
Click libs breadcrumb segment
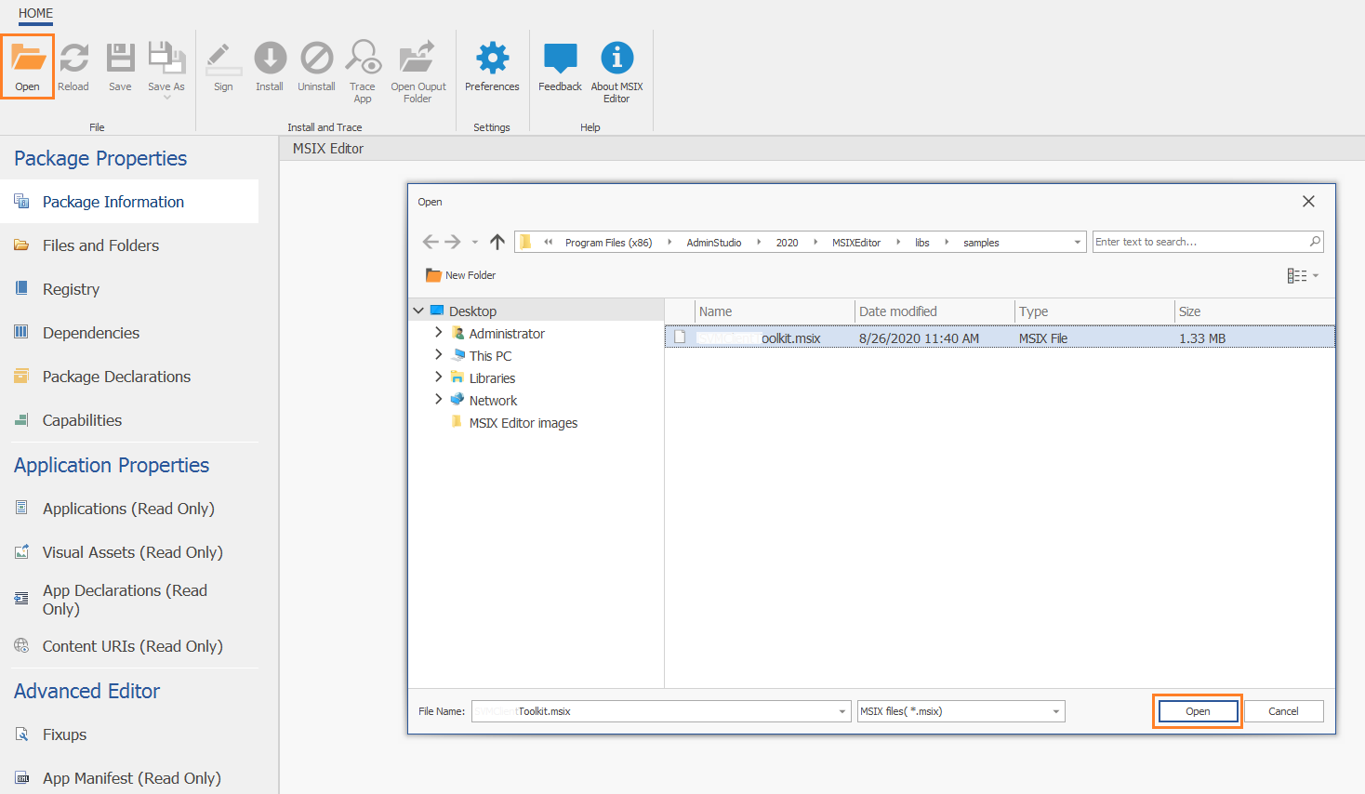[922, 243]
